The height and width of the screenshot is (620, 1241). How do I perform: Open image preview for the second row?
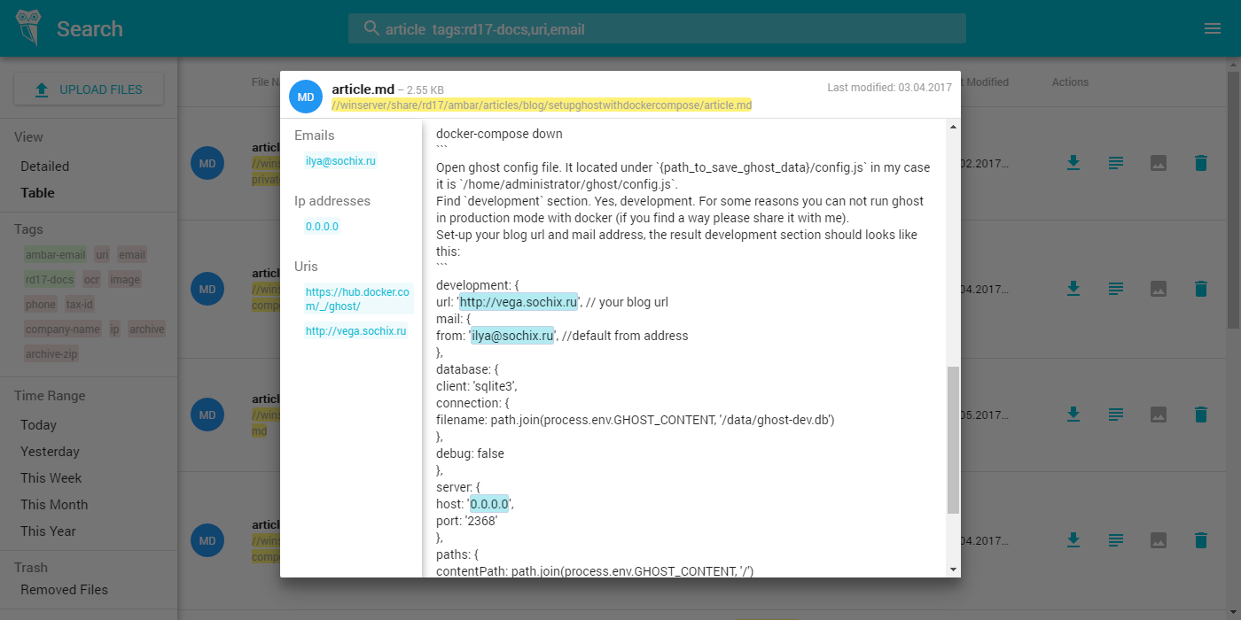click(x=1158, y=289)
